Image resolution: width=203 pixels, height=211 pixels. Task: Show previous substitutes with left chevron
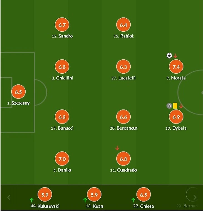pos(9,198)
